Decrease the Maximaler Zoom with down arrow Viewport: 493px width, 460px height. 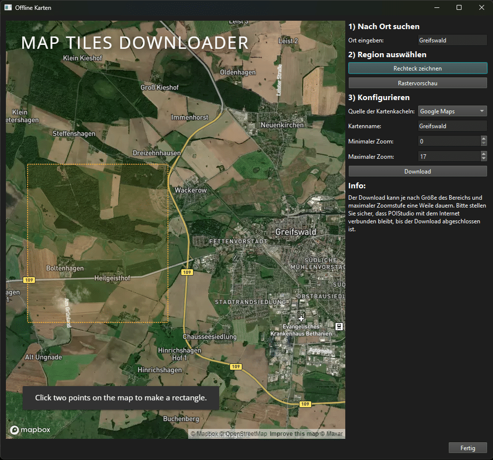click(x=483, y=159)
